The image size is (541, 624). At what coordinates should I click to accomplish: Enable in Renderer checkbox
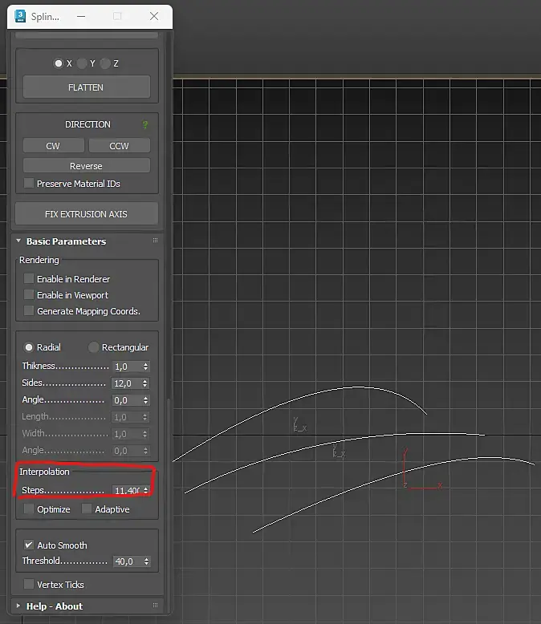[x=29, y=278]
